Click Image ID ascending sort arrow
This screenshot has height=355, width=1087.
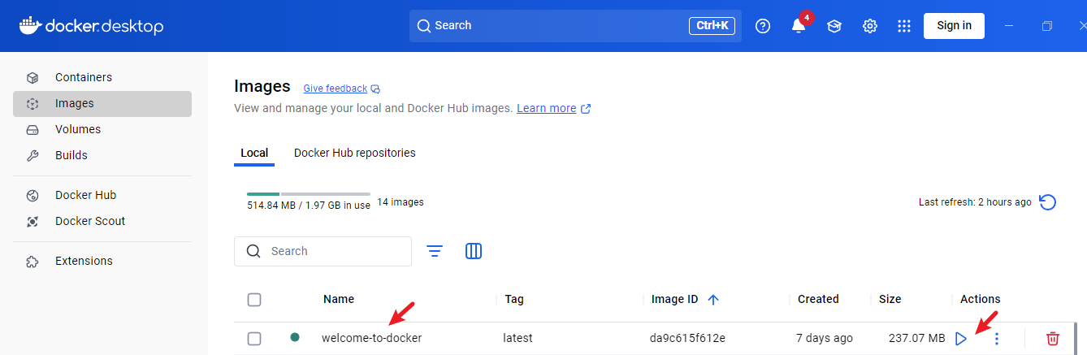point(713,300)
